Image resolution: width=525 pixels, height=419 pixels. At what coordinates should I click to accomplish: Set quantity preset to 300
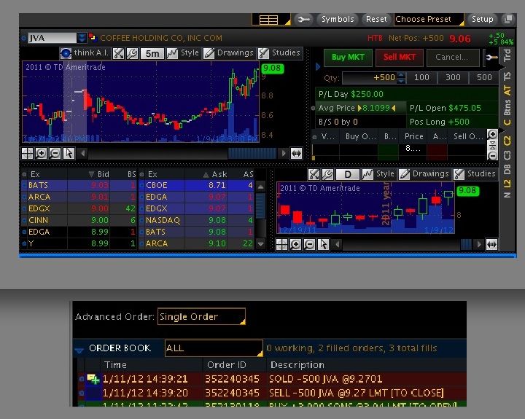point(453,78)
